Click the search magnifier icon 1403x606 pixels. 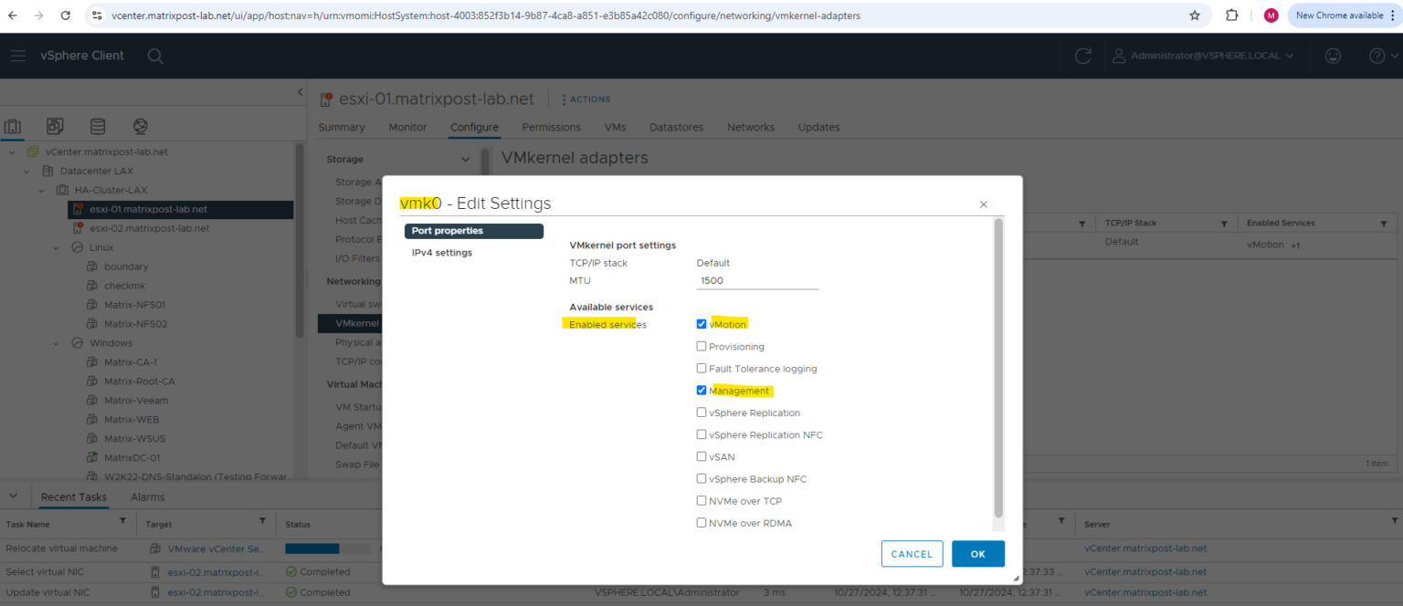pyautogui.click(x=155, y=56)
